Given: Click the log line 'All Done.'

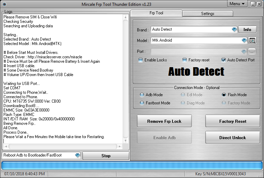Looking at the screenshot, I should (11, 128).
